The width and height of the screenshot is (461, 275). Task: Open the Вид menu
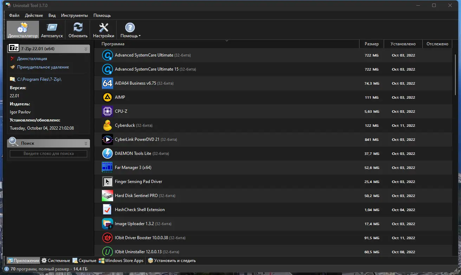click(x=52, y=15)
